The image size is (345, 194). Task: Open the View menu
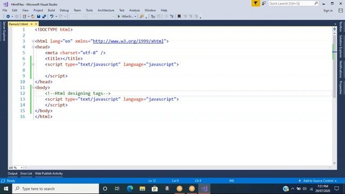[25, 10]
